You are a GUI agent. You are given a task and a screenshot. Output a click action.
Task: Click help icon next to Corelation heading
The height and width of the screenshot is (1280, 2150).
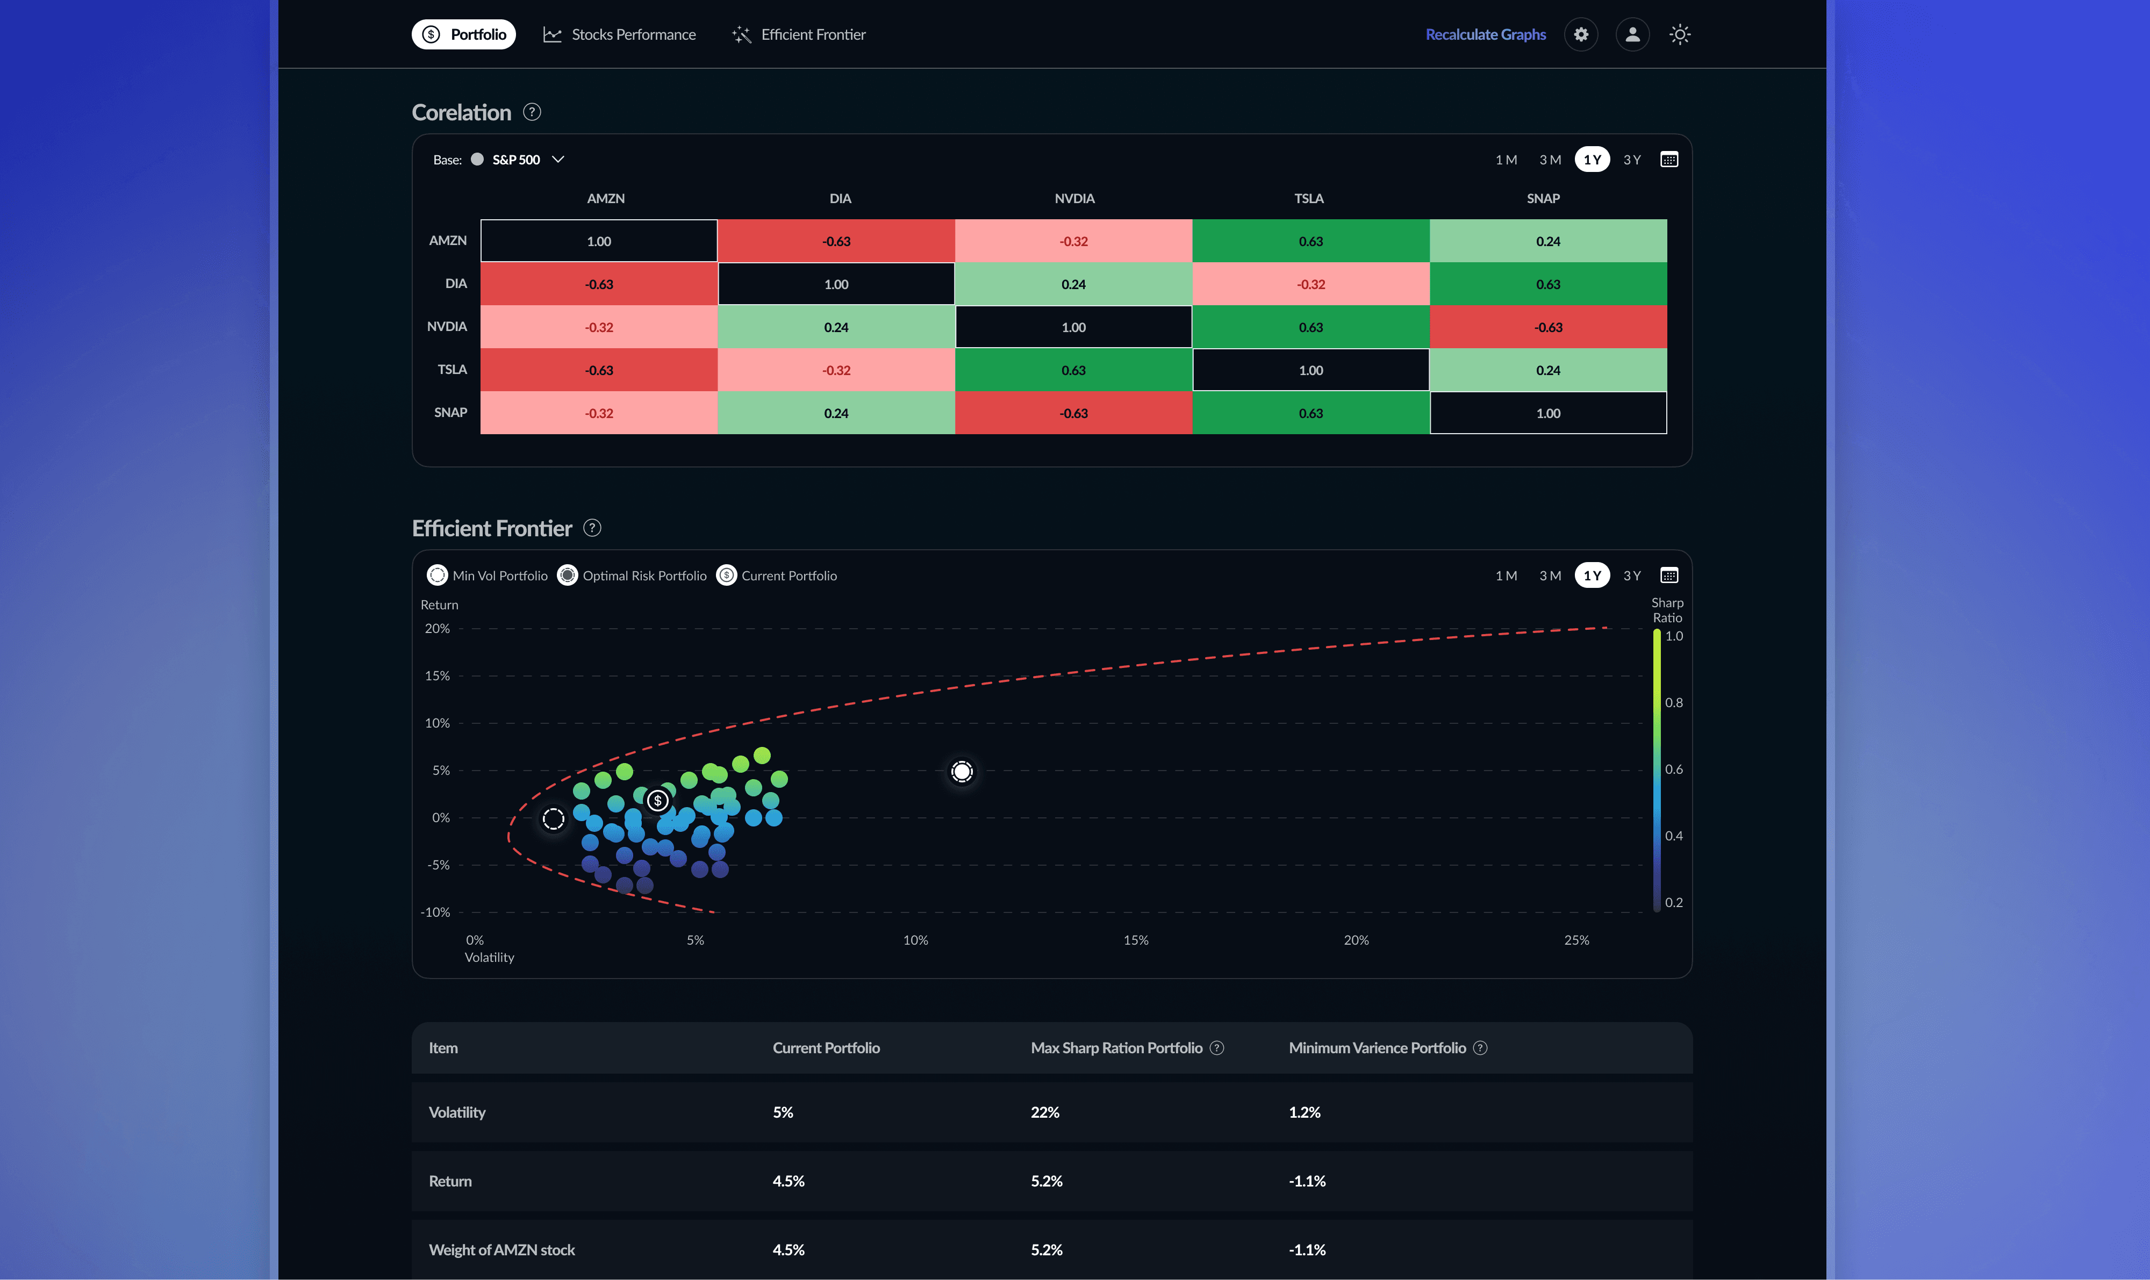532,112
